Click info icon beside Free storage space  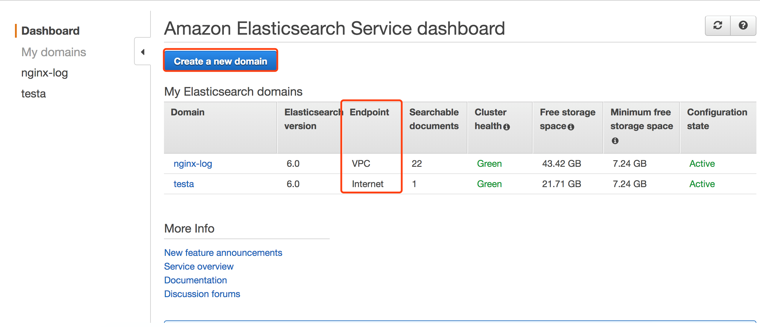coord(571,127)
